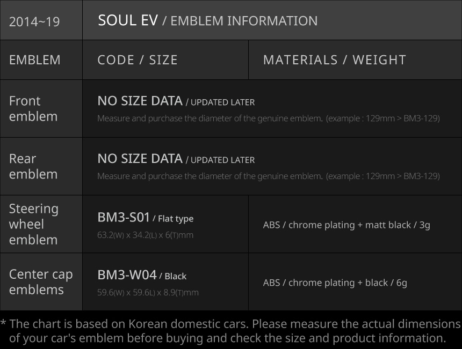Select the Rear emblem row label
Viewport: 462px width, 349px height.
33,166
